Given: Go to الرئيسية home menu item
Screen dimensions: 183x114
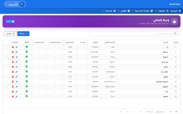Looking at the screenshot, I should (176, 11).
